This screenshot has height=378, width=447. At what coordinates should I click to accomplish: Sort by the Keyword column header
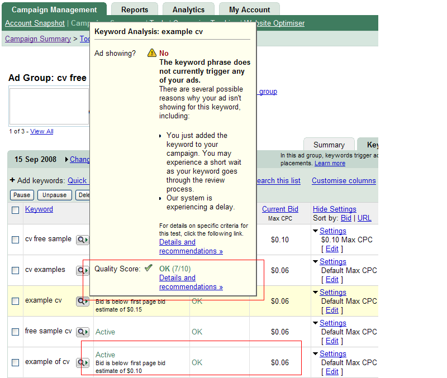tap(39, 209)
